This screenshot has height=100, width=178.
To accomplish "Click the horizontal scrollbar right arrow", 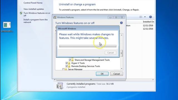I will [x=153, y=80].
